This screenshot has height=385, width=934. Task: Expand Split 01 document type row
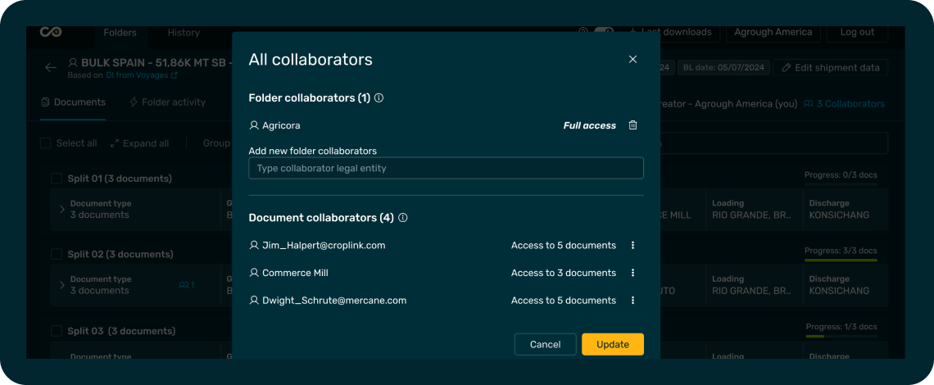click(x=62, y=210)
